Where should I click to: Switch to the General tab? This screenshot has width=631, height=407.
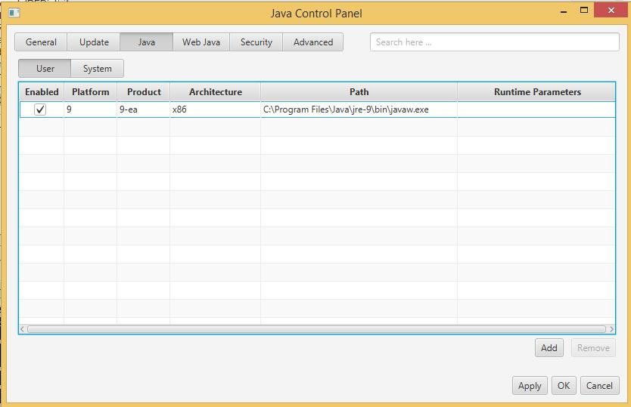tap(41, 42)
